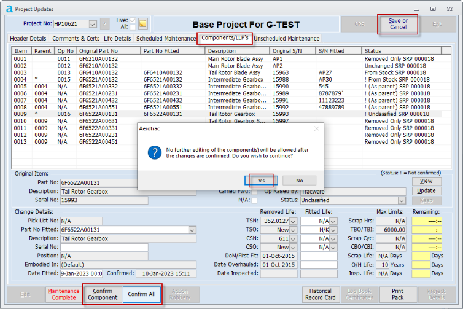Toggle the Live checkbox

(133, 20)
